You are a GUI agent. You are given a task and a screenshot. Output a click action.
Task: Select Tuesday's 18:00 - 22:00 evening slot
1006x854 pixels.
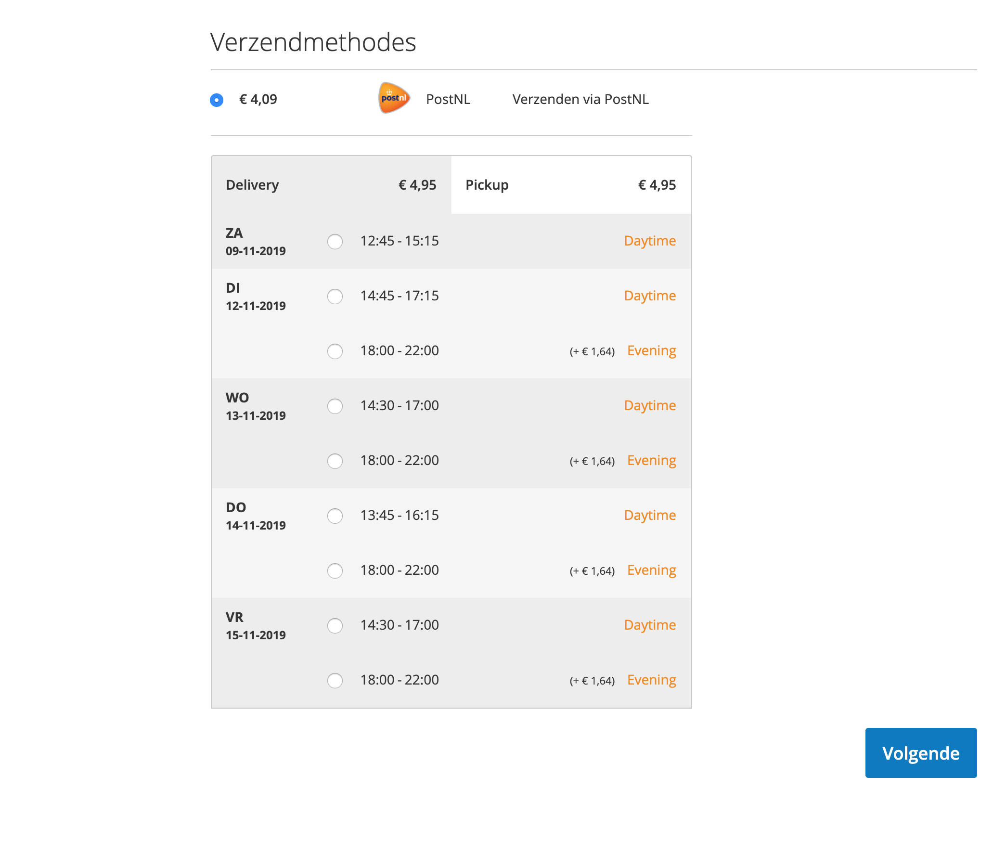335,351
